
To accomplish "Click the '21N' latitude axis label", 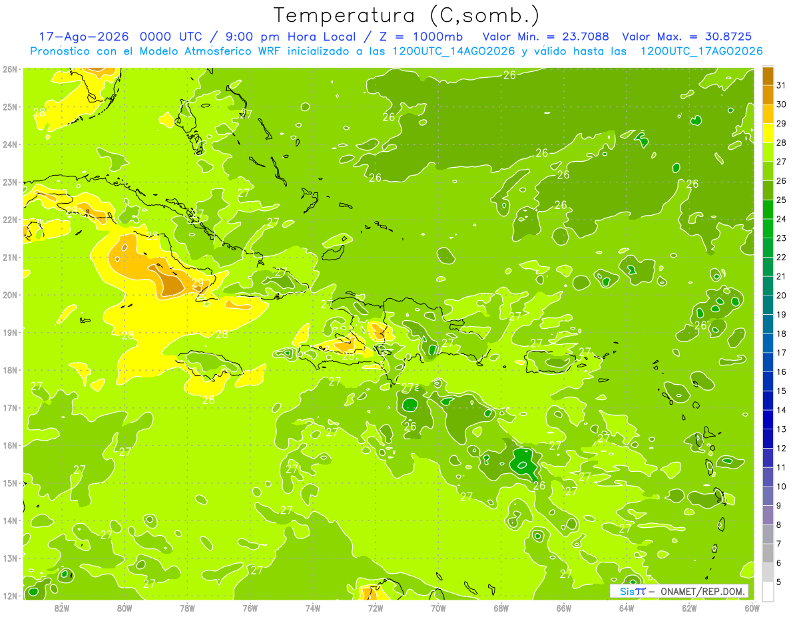I will click(10, 257).
